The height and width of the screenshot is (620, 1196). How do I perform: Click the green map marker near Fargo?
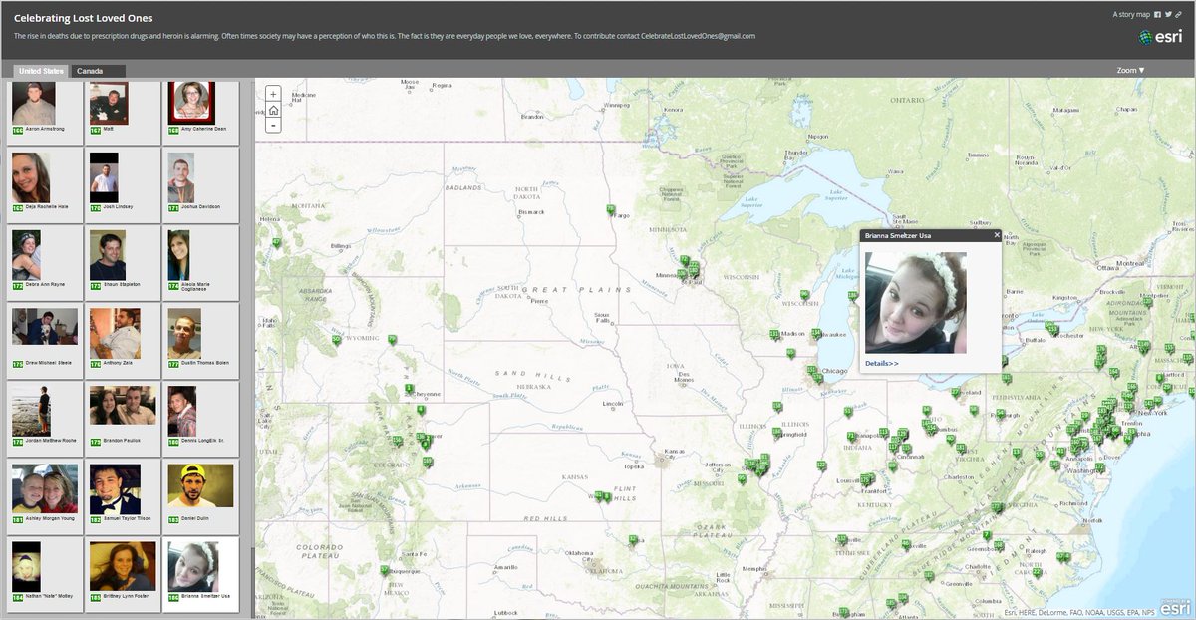(610, 210)
